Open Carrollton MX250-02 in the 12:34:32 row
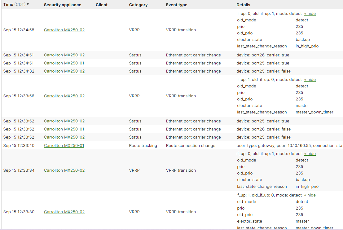 [64, 71]
